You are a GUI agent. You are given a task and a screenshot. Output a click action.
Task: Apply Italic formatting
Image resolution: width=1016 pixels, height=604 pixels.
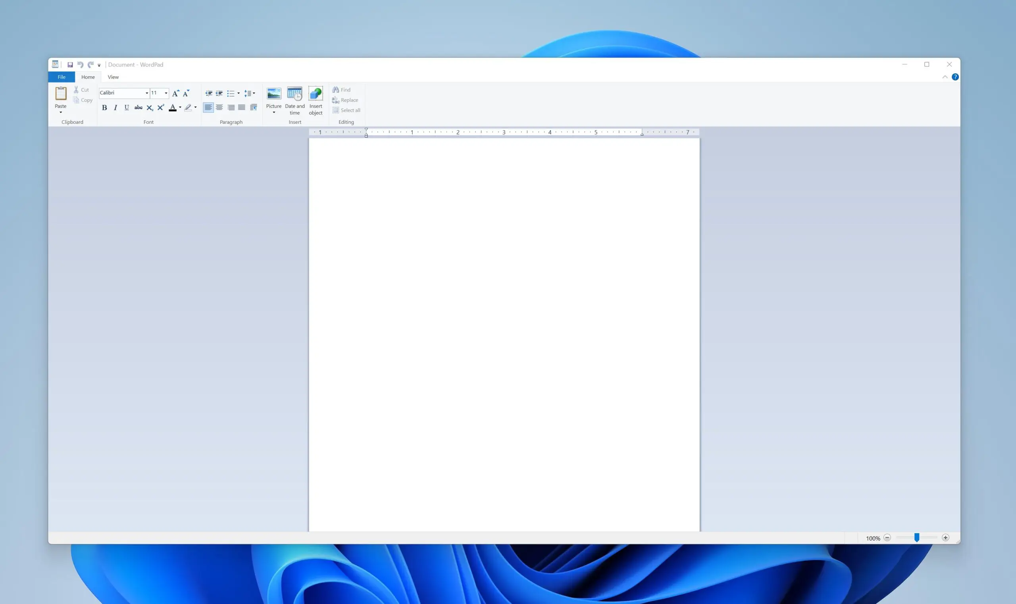click(x=115, y=107)
